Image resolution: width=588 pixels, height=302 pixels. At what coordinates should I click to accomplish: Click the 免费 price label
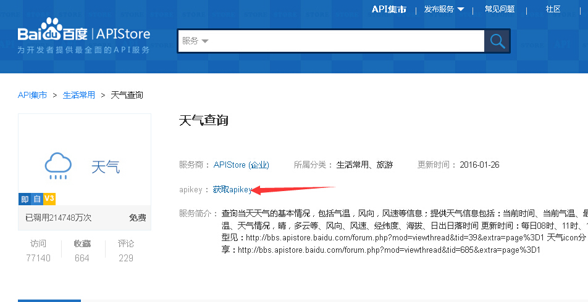tap(137, 218)
